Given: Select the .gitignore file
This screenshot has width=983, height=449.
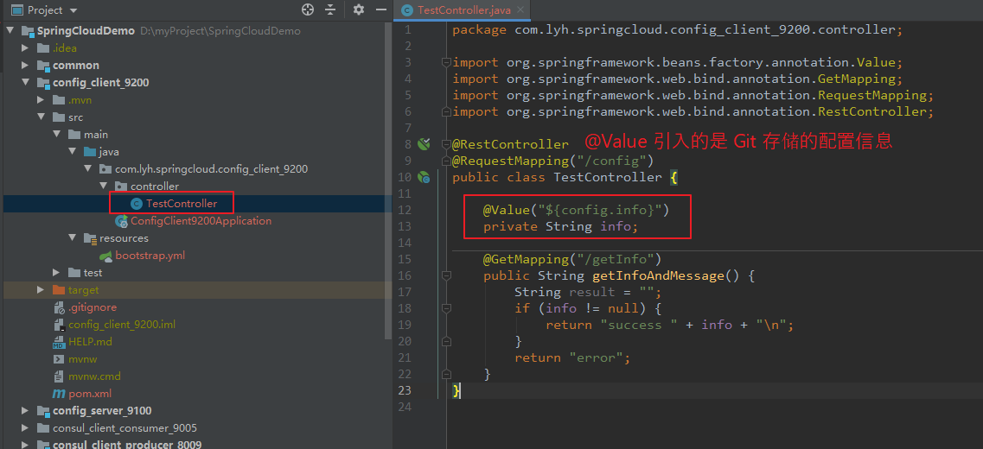Looking at the screenshot, I should click(x=93, y=307).
